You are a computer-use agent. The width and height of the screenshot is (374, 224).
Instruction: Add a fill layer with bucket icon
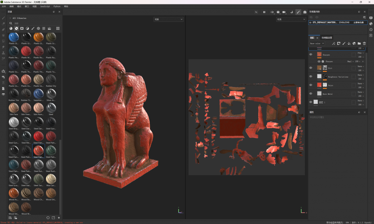349,43
